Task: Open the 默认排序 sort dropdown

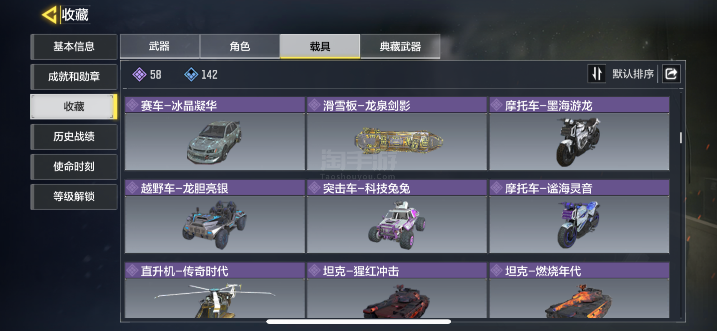Action: [x=633, y=74]
